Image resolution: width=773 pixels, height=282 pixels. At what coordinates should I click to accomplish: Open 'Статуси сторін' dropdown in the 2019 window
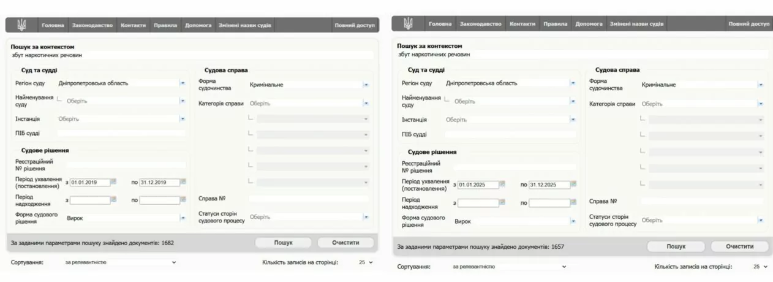366,216
